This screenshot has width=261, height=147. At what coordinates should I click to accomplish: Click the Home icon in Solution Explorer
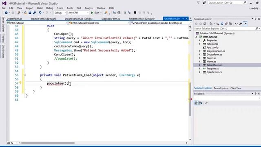(x=205, y=24)
